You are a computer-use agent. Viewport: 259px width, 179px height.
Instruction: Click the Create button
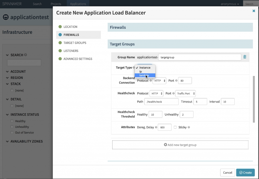point(245,172)
